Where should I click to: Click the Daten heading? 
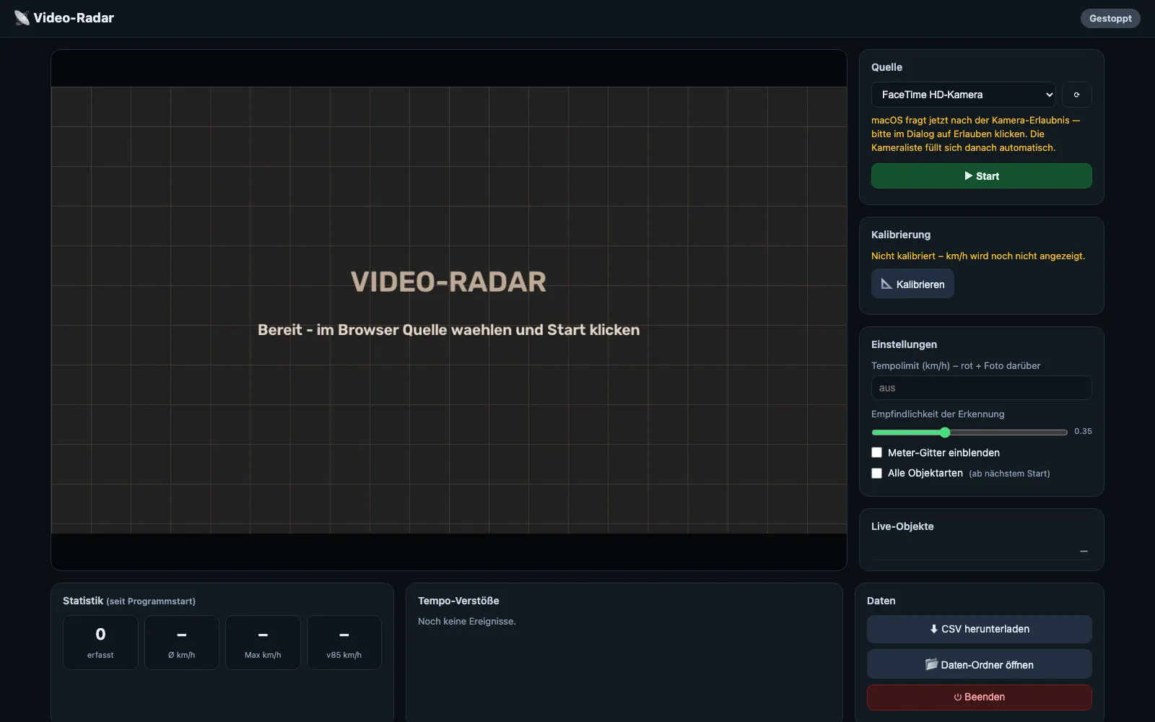pyautogui.click(x=881, y=601)
